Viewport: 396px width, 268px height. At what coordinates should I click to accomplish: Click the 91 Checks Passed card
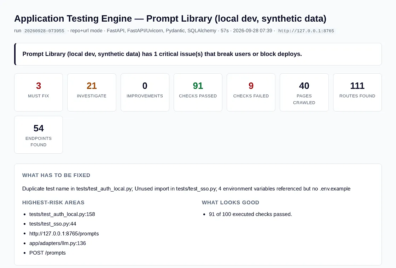[x=198, y=92]
